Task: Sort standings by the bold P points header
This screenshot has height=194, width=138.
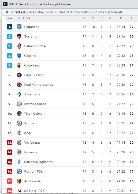Action: point(132,18)
